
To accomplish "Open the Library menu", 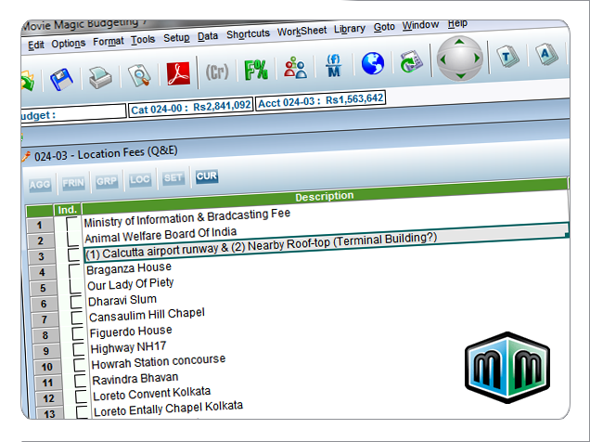I will (350, 29).
